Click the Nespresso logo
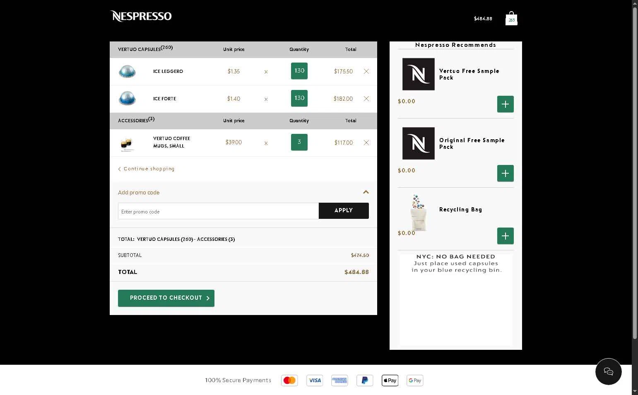The width and height of the screenshot is (638, 395). pyautogui.click(x=141, y=16)
